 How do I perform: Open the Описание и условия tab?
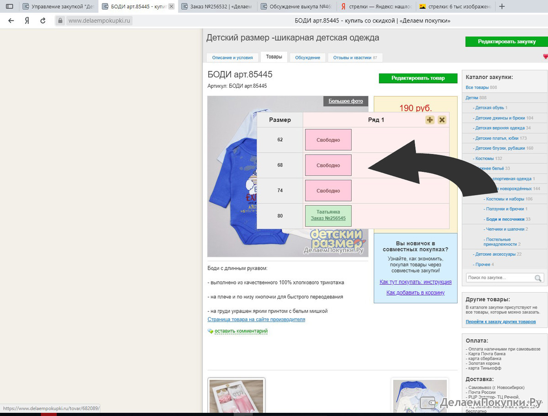(232, 58)
